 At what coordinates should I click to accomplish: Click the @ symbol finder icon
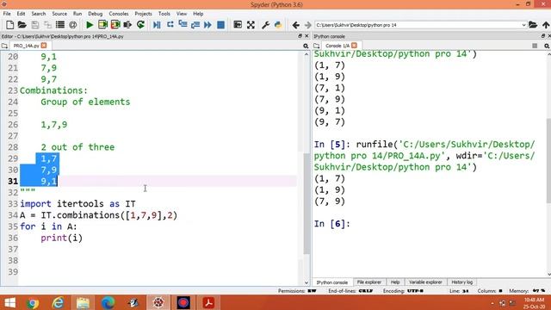[72, 25]
